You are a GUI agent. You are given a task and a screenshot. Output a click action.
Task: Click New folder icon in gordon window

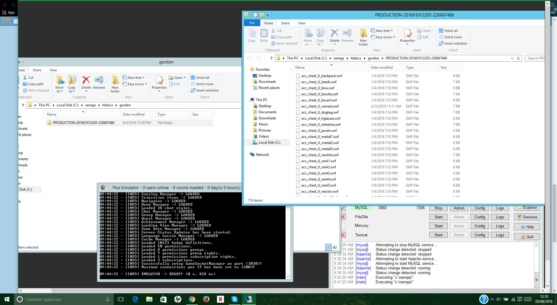pyautogui.click(x=115, y=84)
